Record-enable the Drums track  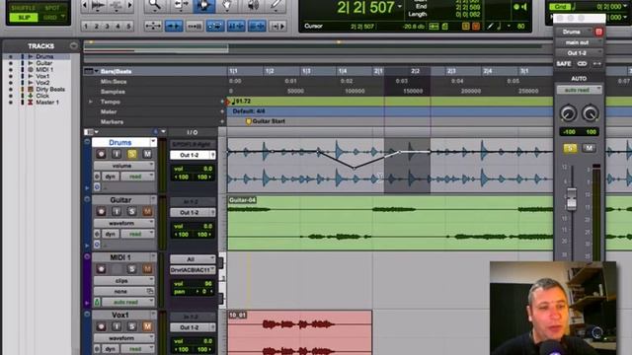tap(101, 154)
